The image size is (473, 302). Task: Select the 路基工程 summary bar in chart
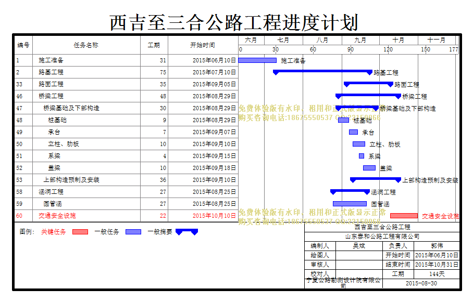322,72
